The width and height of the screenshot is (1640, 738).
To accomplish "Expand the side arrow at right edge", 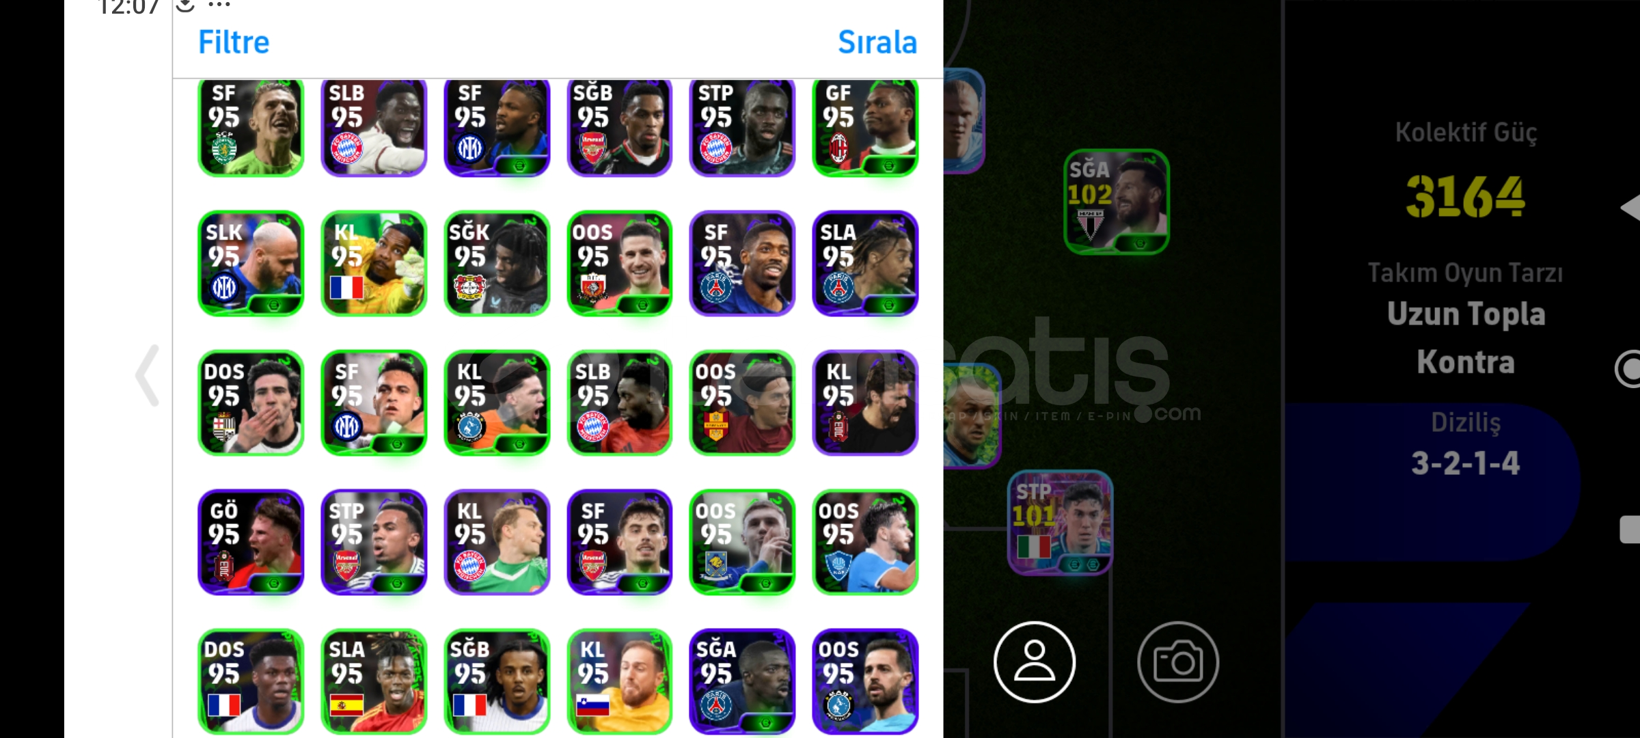I will [x=1632, y=208].
